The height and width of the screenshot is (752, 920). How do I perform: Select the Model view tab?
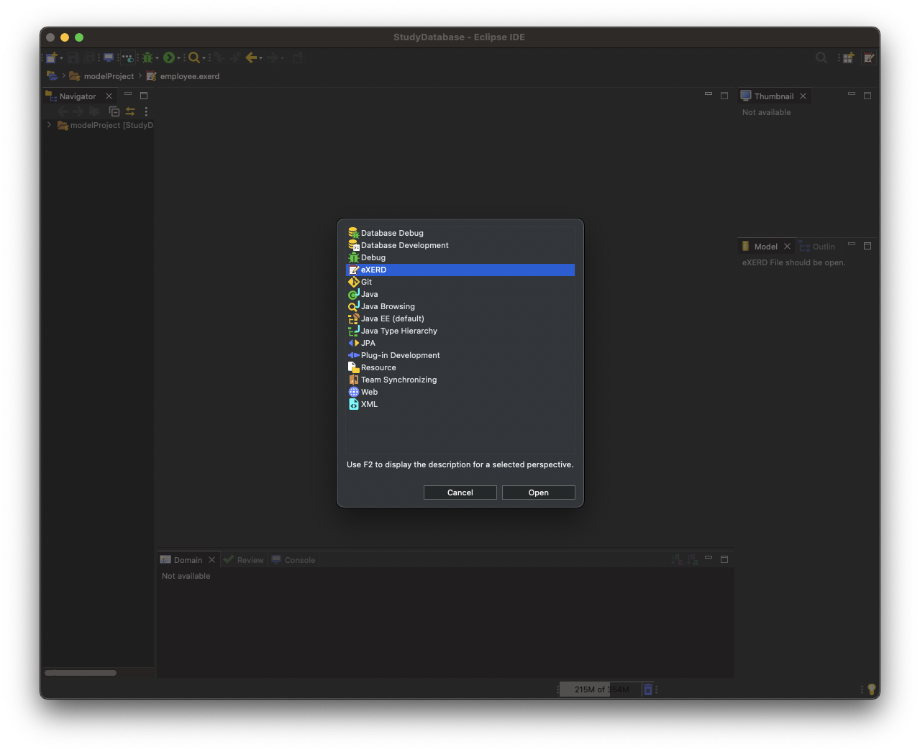coord(766,247)
